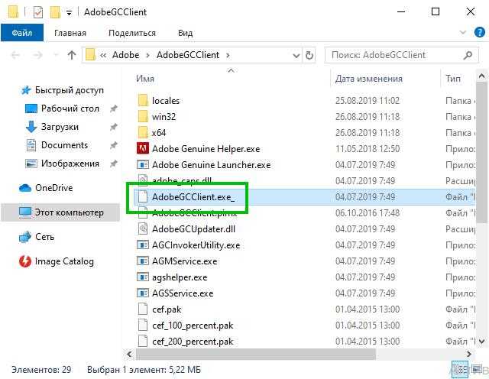Select the agshelper.exe icon
489x379 pixels.
(x=143, y=277)
